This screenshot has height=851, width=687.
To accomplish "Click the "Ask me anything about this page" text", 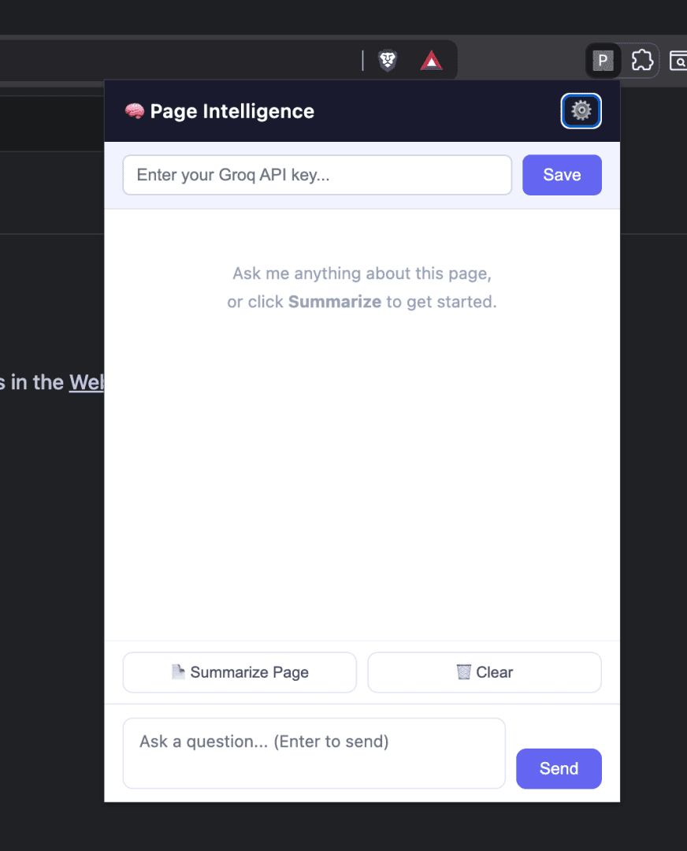I will (x=362, y=273).
